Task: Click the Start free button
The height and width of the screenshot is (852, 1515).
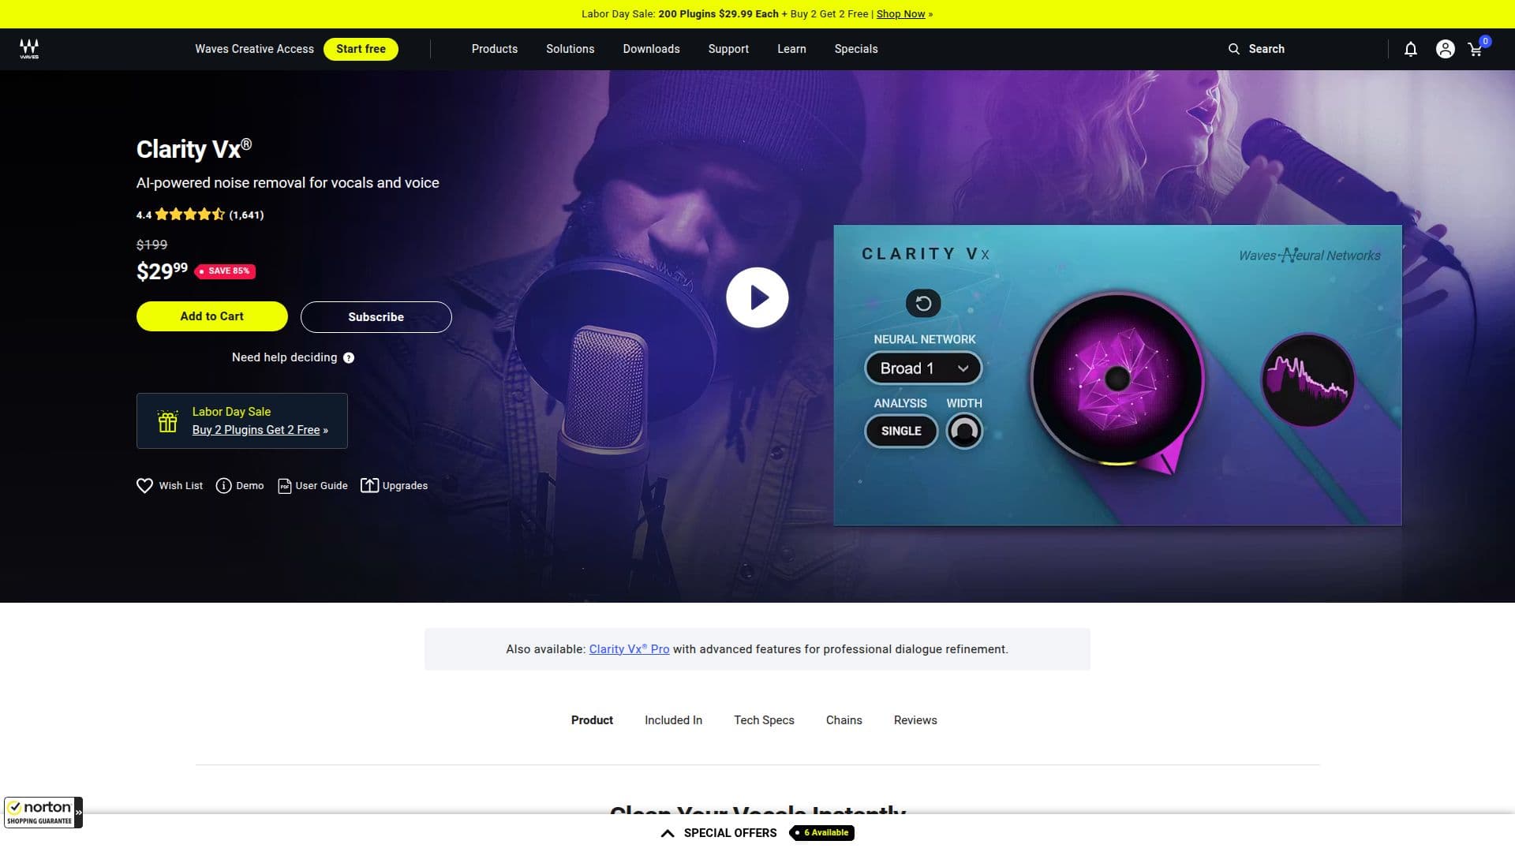Action: [x=361, y=49]
